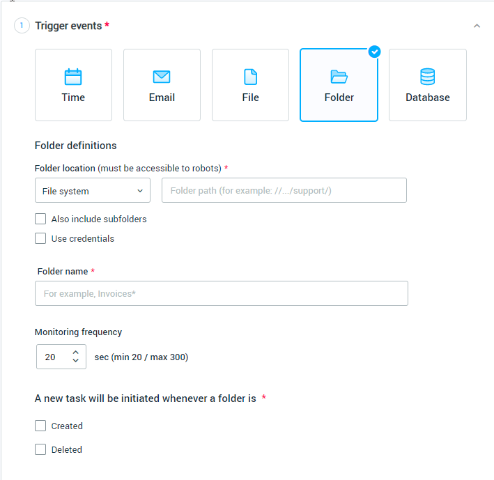The image size is (494, 480).
Task: Open the File system location dropdown
Action: [x=92, y=190]
